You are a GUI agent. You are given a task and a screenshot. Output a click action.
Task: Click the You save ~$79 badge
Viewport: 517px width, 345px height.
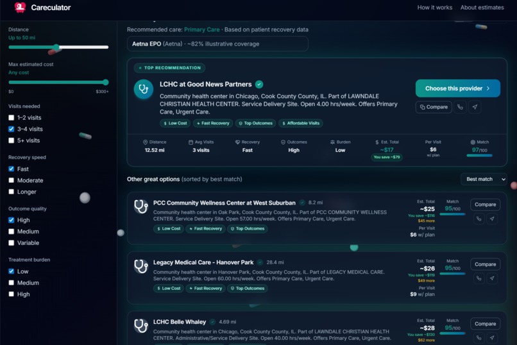(x=386, y=157)
